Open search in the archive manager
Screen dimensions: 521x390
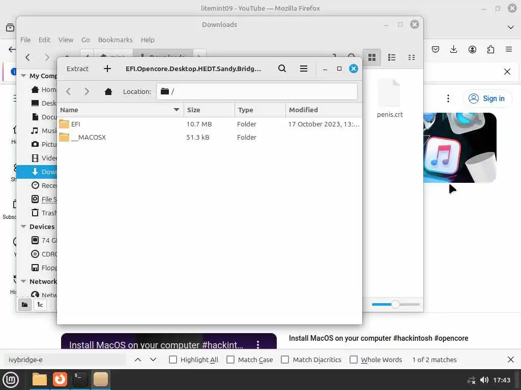(x=282, y=69)
